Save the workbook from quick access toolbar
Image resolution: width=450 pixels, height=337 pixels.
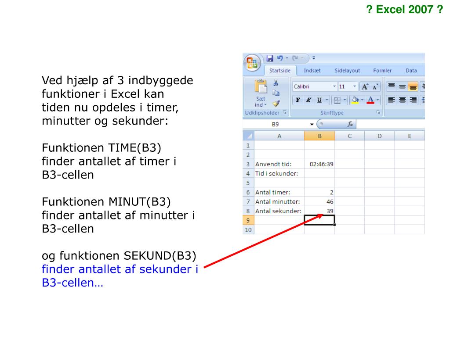tap(270, 58)
